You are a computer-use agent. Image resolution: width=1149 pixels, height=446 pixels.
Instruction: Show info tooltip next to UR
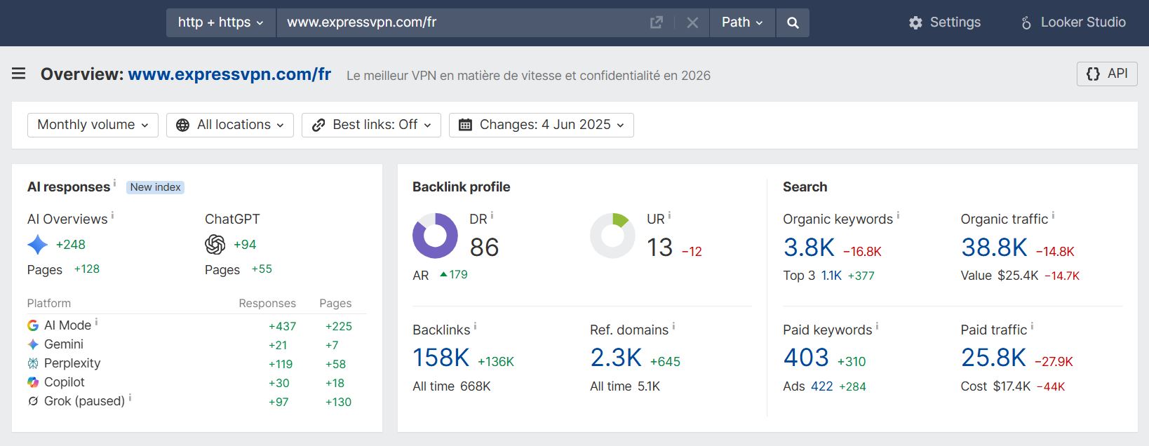pyautogui.click(x=669, y=215)
